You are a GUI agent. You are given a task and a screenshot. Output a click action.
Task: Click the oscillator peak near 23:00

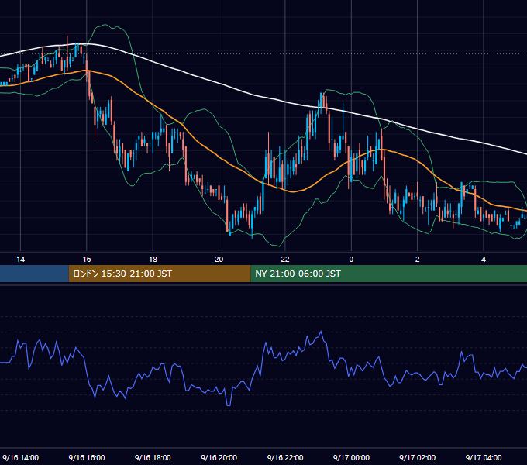321,332
